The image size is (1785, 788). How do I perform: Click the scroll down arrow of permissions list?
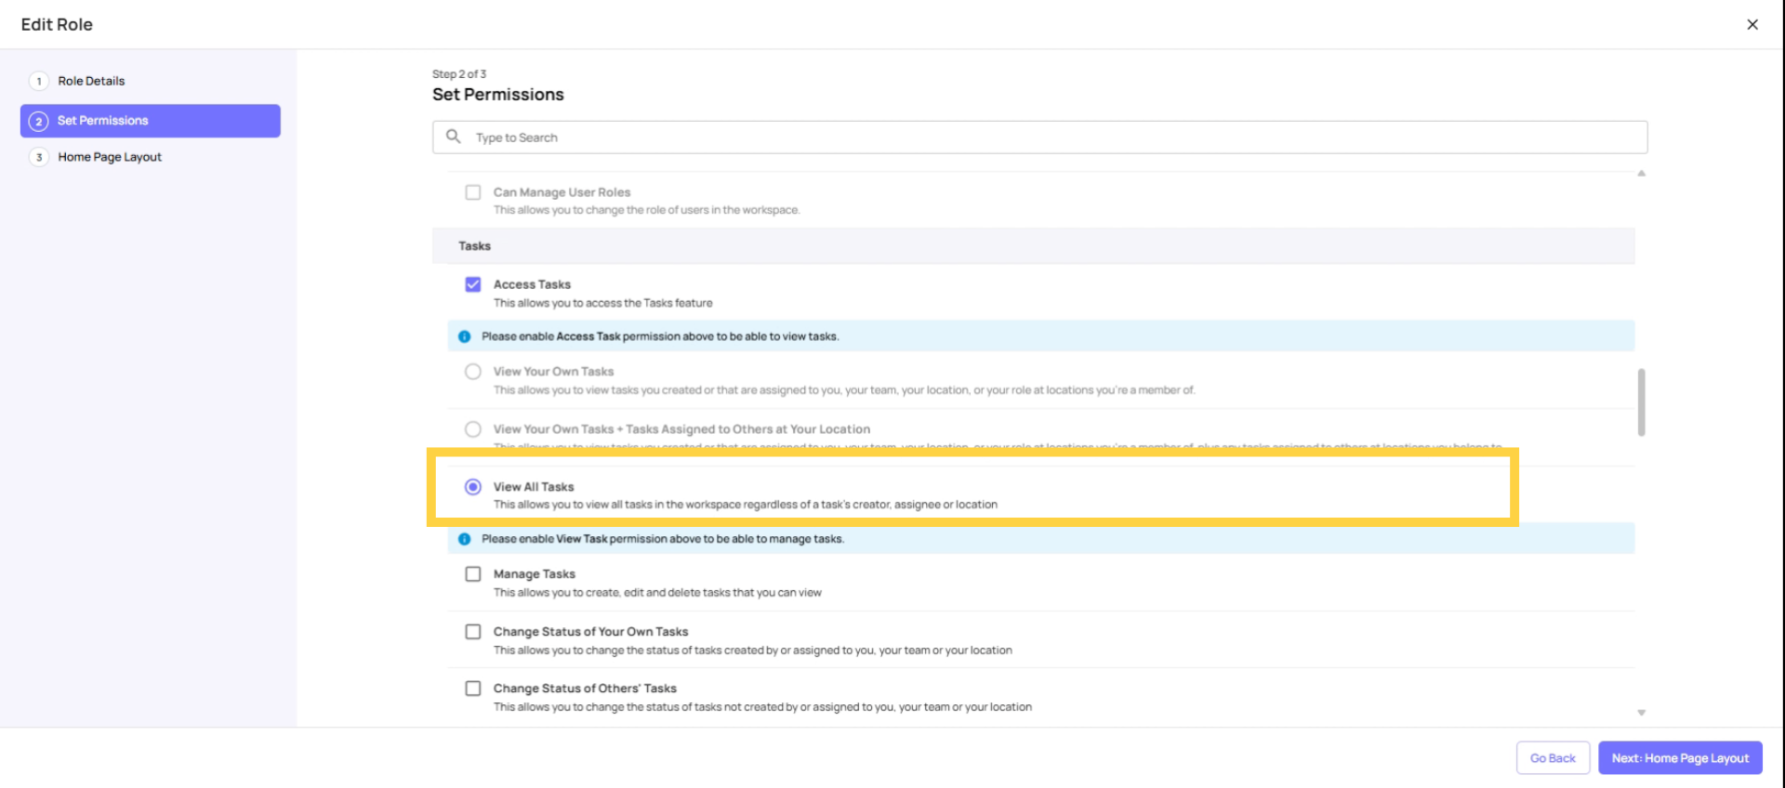coord(1642,713)
